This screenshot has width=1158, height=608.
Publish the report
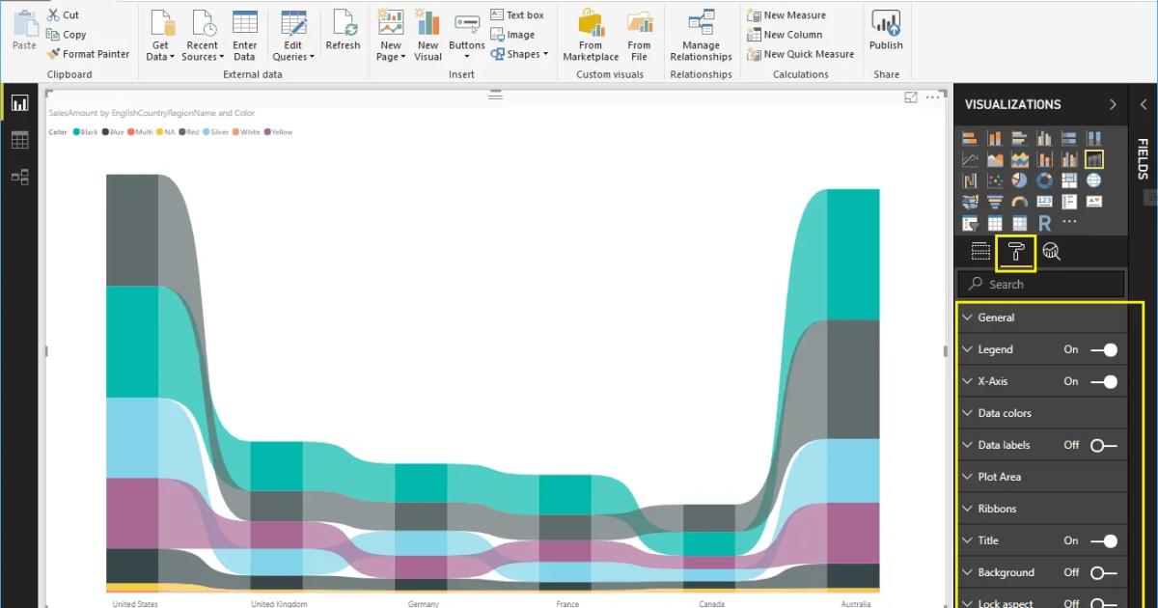[x=886, y=31]
